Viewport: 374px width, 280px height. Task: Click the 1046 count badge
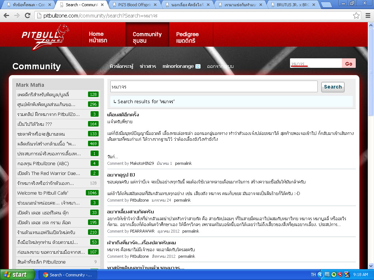tap(92, 193)
